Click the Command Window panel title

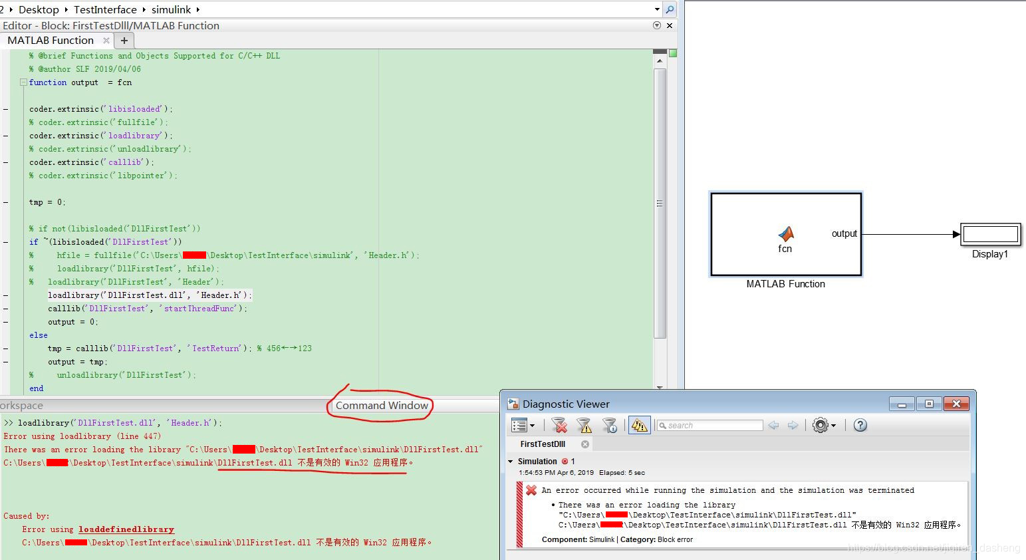(382, 405)
